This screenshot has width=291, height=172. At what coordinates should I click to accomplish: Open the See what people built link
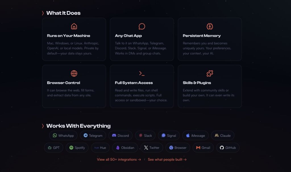[x=167, y=159]
